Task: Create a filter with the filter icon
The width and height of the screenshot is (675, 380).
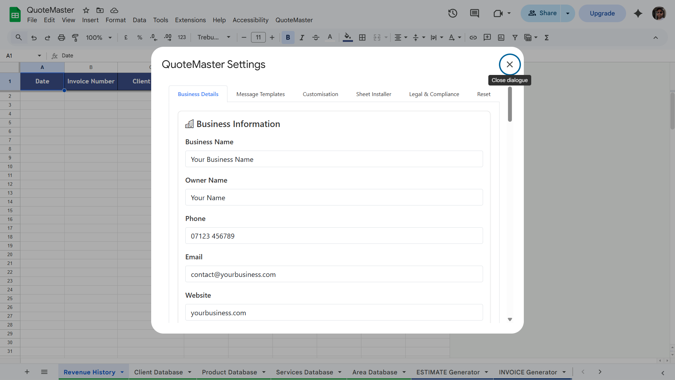Action: 515,37
